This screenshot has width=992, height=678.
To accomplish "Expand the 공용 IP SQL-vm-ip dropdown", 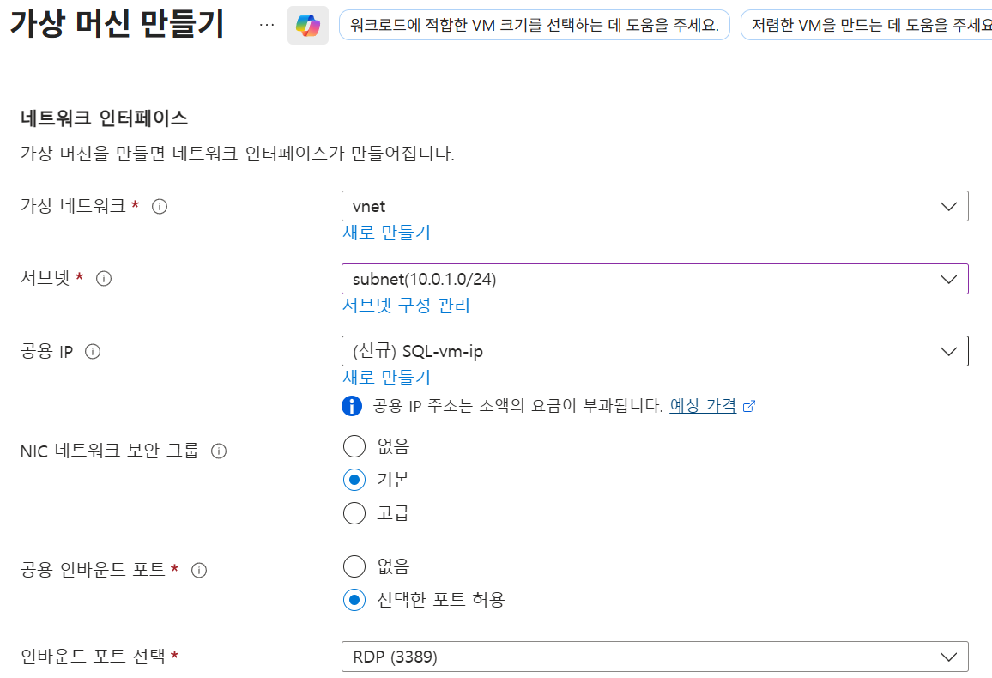I will pos(655,351).
